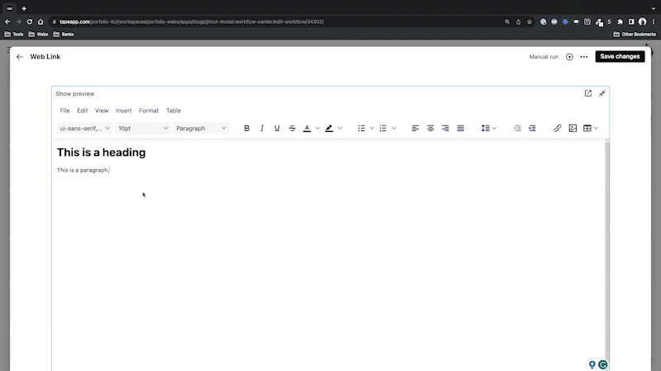Insert a numbered list

[383, 129]
